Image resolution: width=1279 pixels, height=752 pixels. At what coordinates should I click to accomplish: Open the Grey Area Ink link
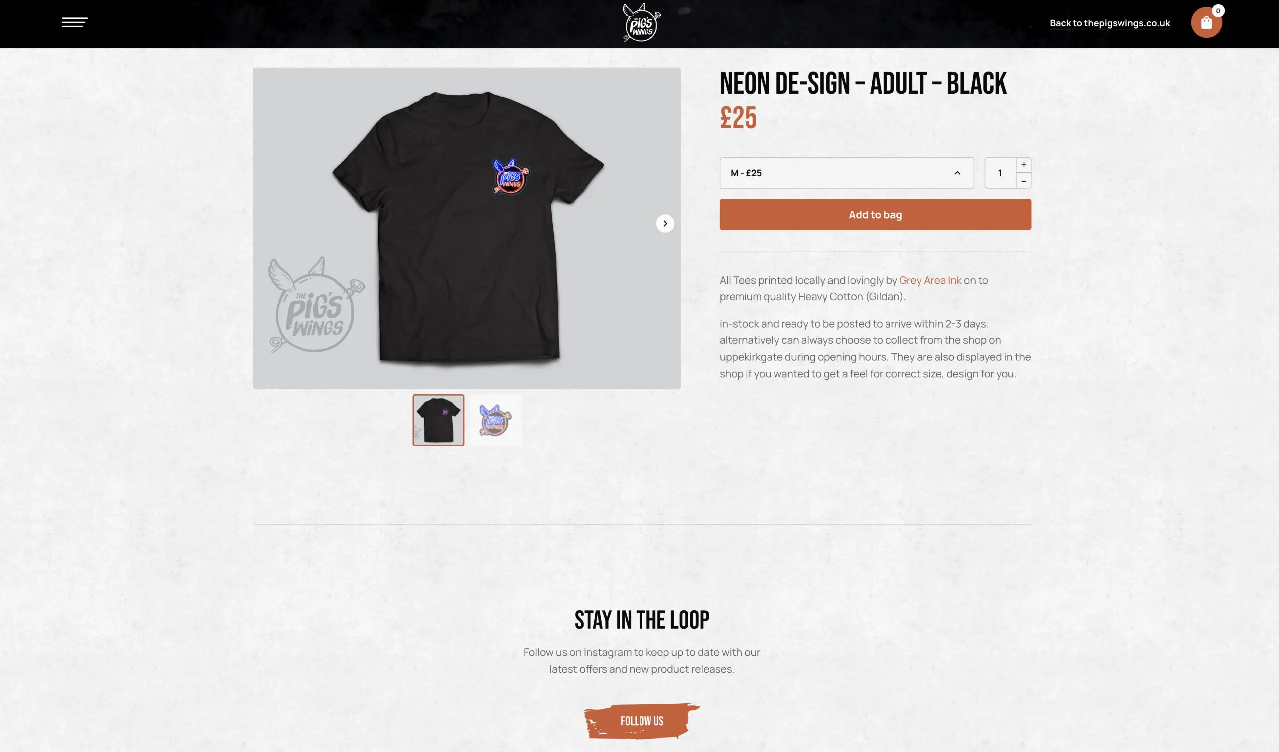[930, 280]
